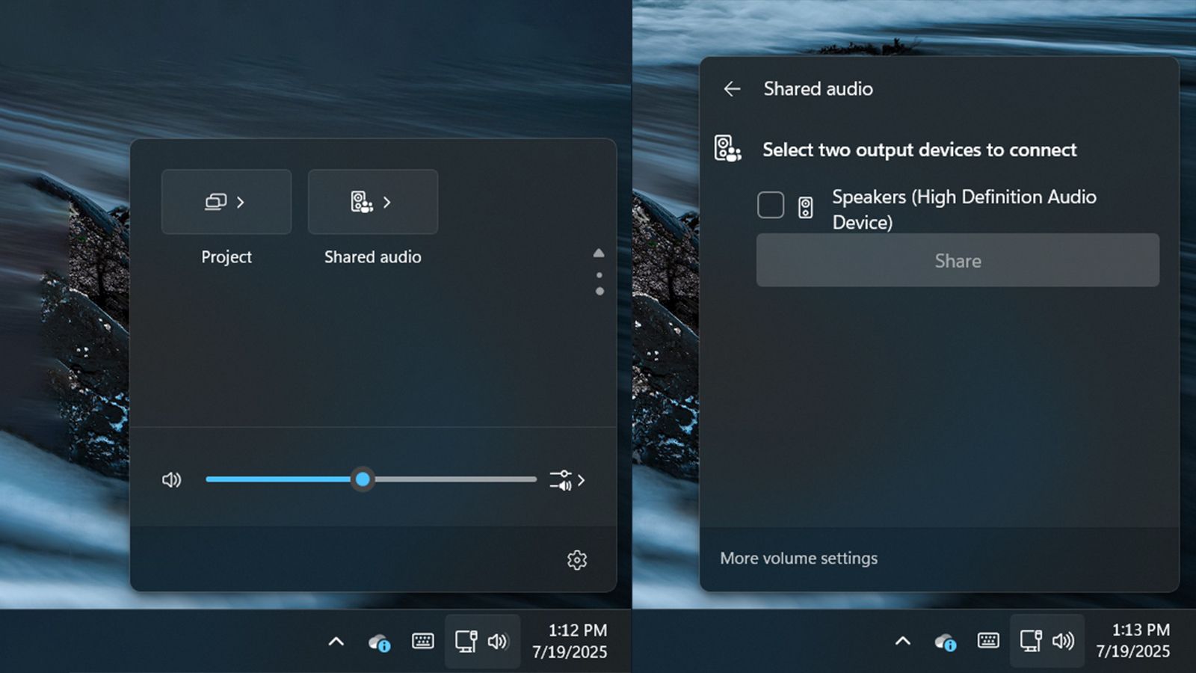Open Project options via its chevron arrow

click(241, 201)
